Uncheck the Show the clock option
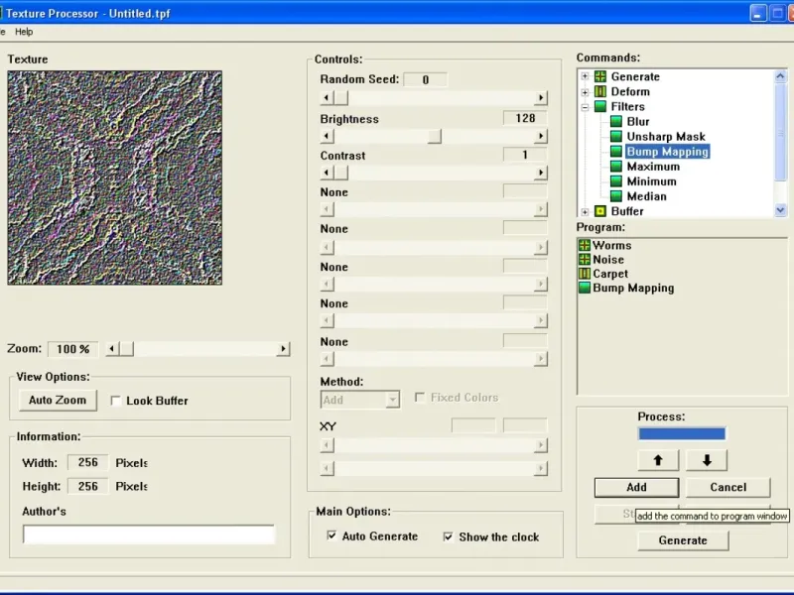This screenshot has height=595, width=794. pyautogui.click(x=449, y=536)
